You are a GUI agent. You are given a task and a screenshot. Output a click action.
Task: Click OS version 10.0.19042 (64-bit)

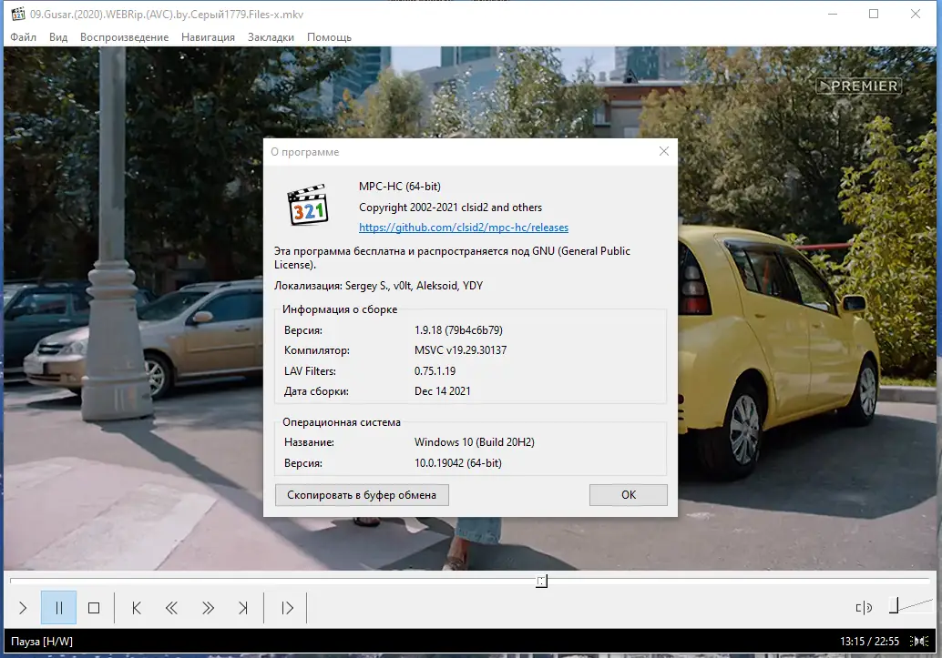coord(457,463)
